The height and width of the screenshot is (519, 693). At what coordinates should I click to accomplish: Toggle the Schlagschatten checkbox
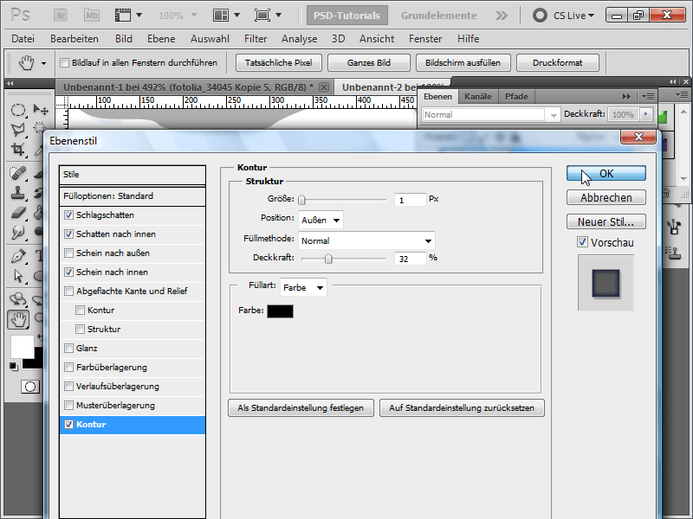coord(68,215)
